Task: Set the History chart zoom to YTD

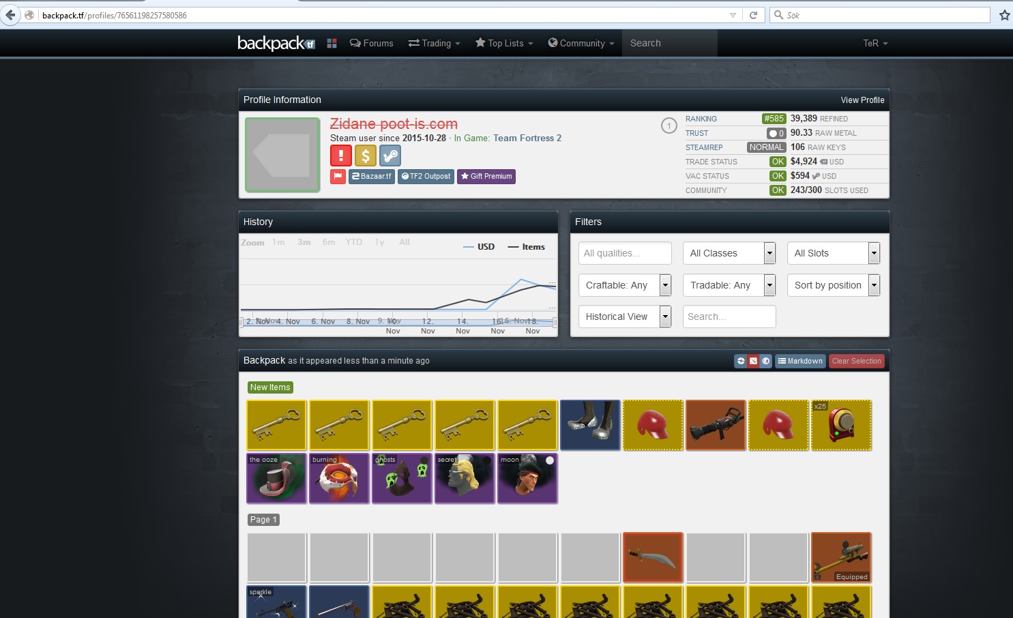Action: point(354,242)
